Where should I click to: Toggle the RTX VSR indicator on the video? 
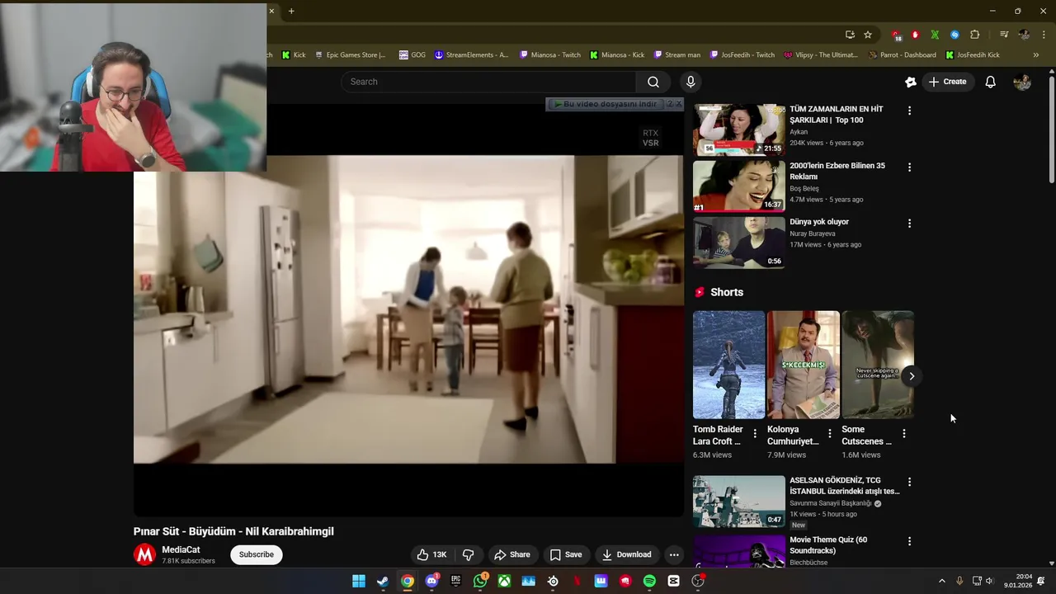click(650, 138)
